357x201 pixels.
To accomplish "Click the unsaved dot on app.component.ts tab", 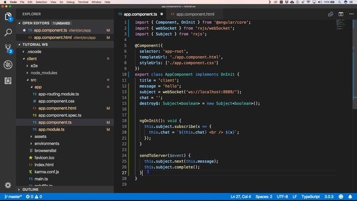I will 162,14.
